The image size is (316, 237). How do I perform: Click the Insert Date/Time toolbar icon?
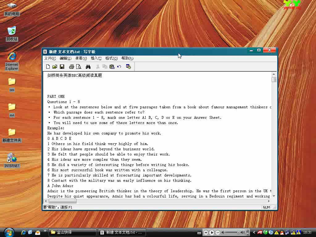click(128, 67)
